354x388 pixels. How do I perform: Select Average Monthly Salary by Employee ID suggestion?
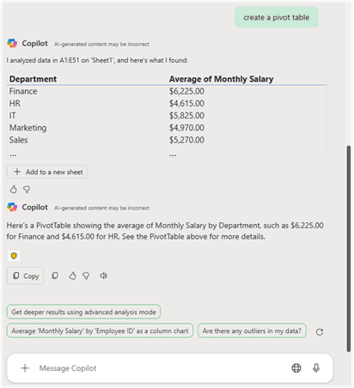point(100,330)
